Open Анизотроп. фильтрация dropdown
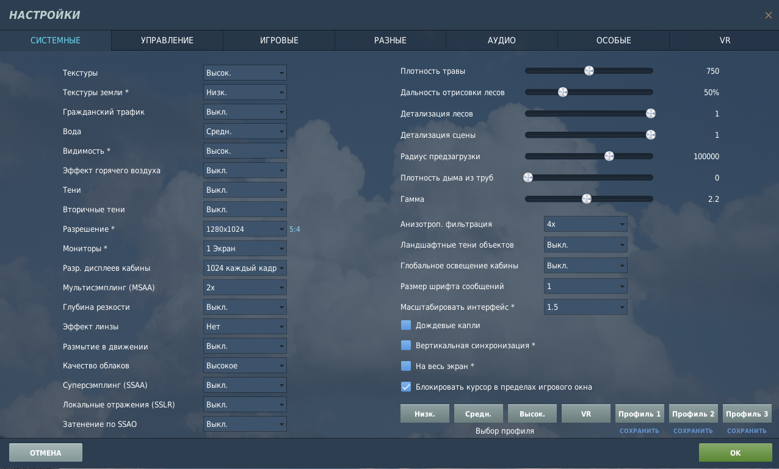This screenshot has height=469, width=779. pos(585,224)
